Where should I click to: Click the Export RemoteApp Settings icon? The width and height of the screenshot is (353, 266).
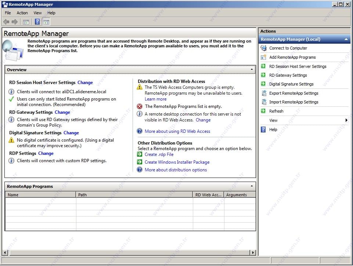(264, 93)
